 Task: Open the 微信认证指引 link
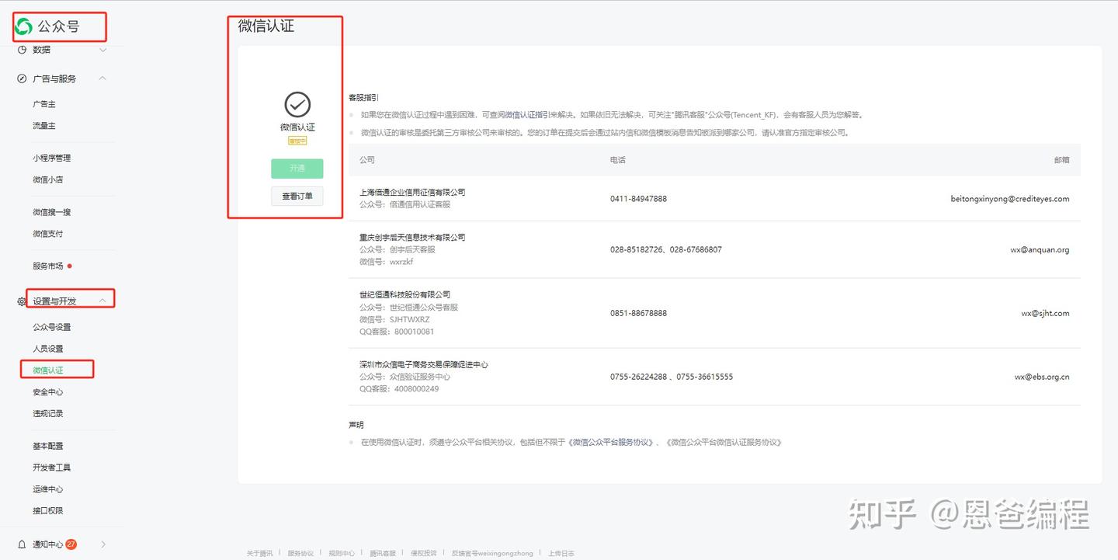click(528, 115)
